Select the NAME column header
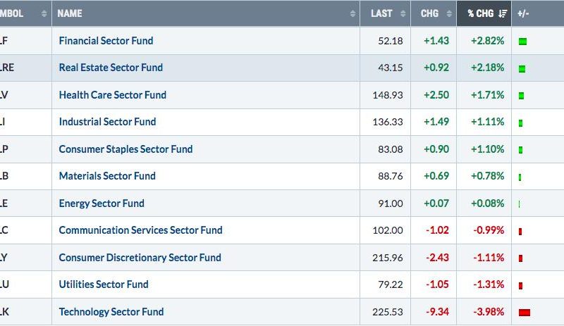 [x=70, y=13]
